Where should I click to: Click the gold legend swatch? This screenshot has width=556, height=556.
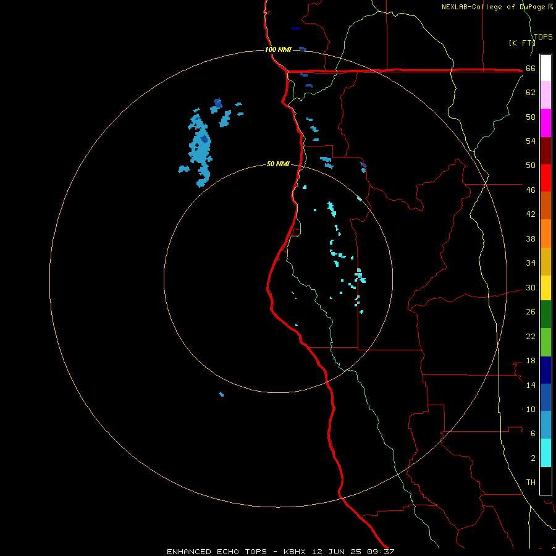(545, 261)
